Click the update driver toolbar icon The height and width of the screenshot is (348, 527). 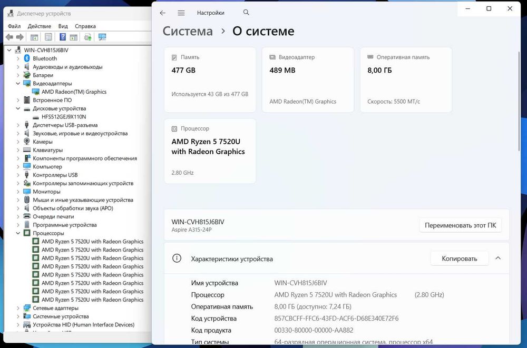click(87, 37)
